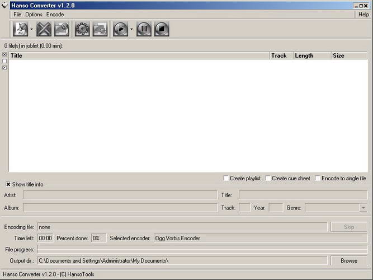Click the Album input field
This screenshot has width=373, height=280.
[x=120, y=208]
